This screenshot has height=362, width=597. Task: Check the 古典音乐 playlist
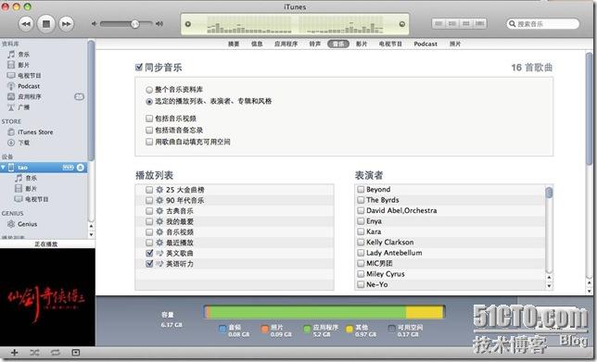(x=149, y=211)
